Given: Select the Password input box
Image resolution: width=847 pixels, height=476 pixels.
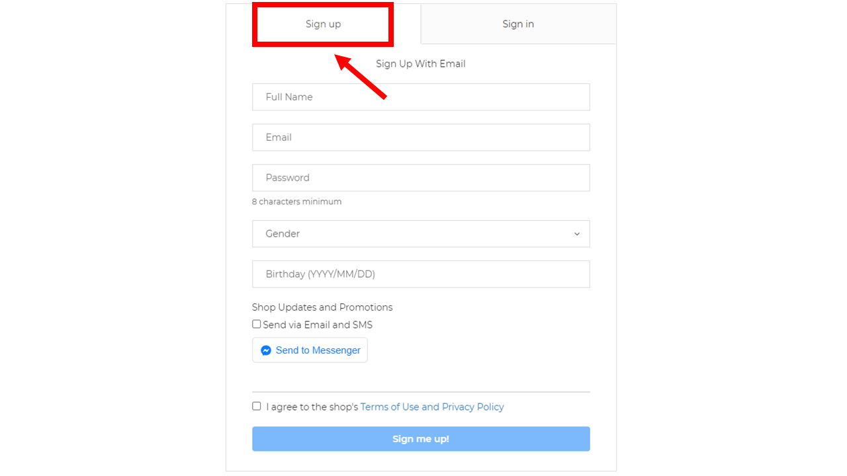Looking at the screenshot, I should tap(421, 178).
